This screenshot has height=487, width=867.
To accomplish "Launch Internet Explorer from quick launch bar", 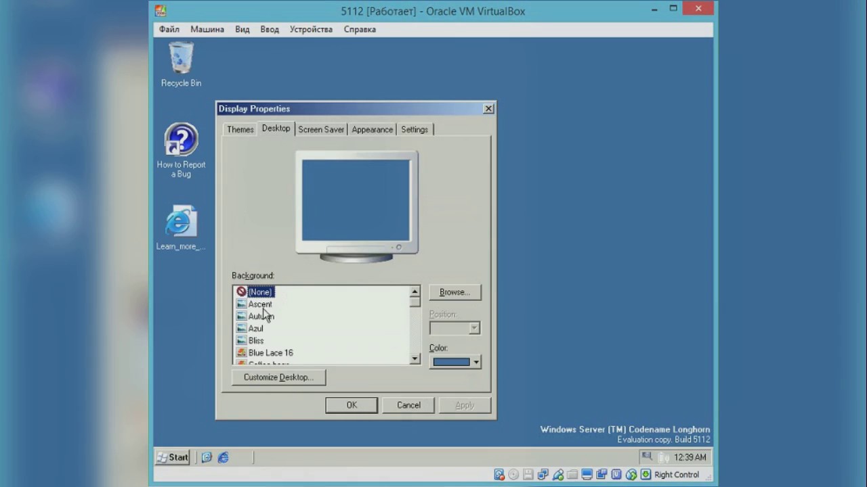I will pos(223,457).
